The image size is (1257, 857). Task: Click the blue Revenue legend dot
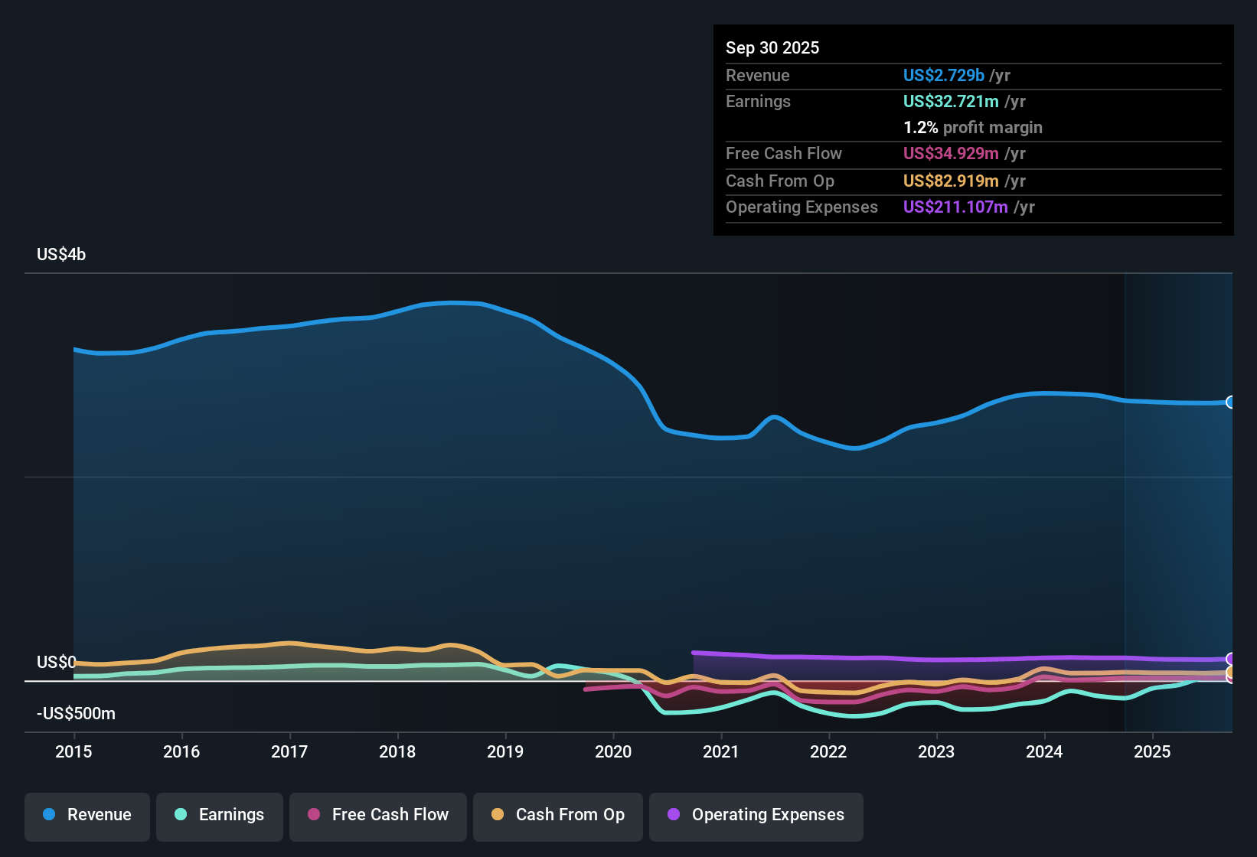coord(48,815)
